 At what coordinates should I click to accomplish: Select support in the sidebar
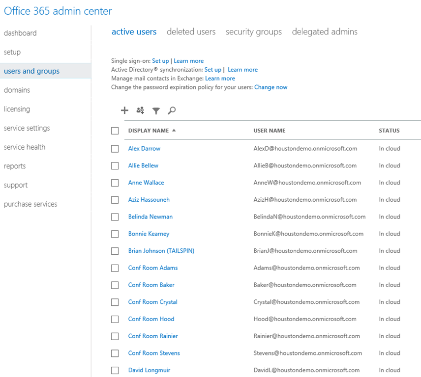point(16,185)
